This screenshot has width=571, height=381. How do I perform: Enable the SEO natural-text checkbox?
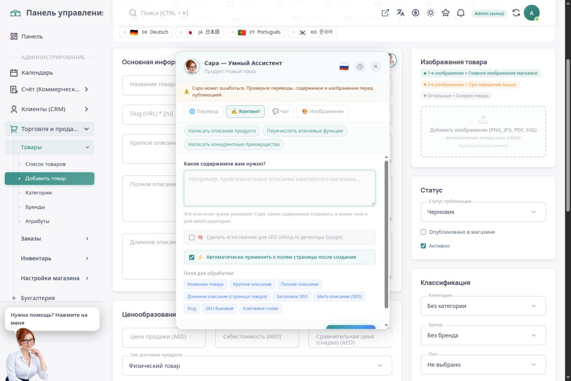(192, 237)
